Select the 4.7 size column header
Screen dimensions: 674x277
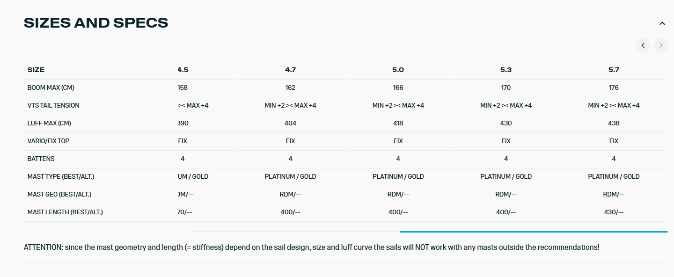pos(290,70)
